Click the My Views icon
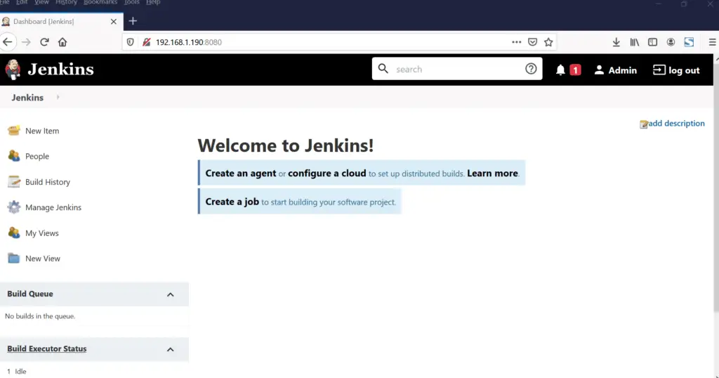This screenshot has height=378, width=719. click(13, 233)
